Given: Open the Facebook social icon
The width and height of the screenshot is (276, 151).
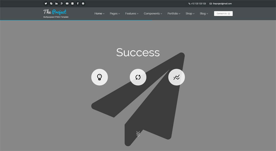Looking at the screenshot, I should click(x=78, y=3).
